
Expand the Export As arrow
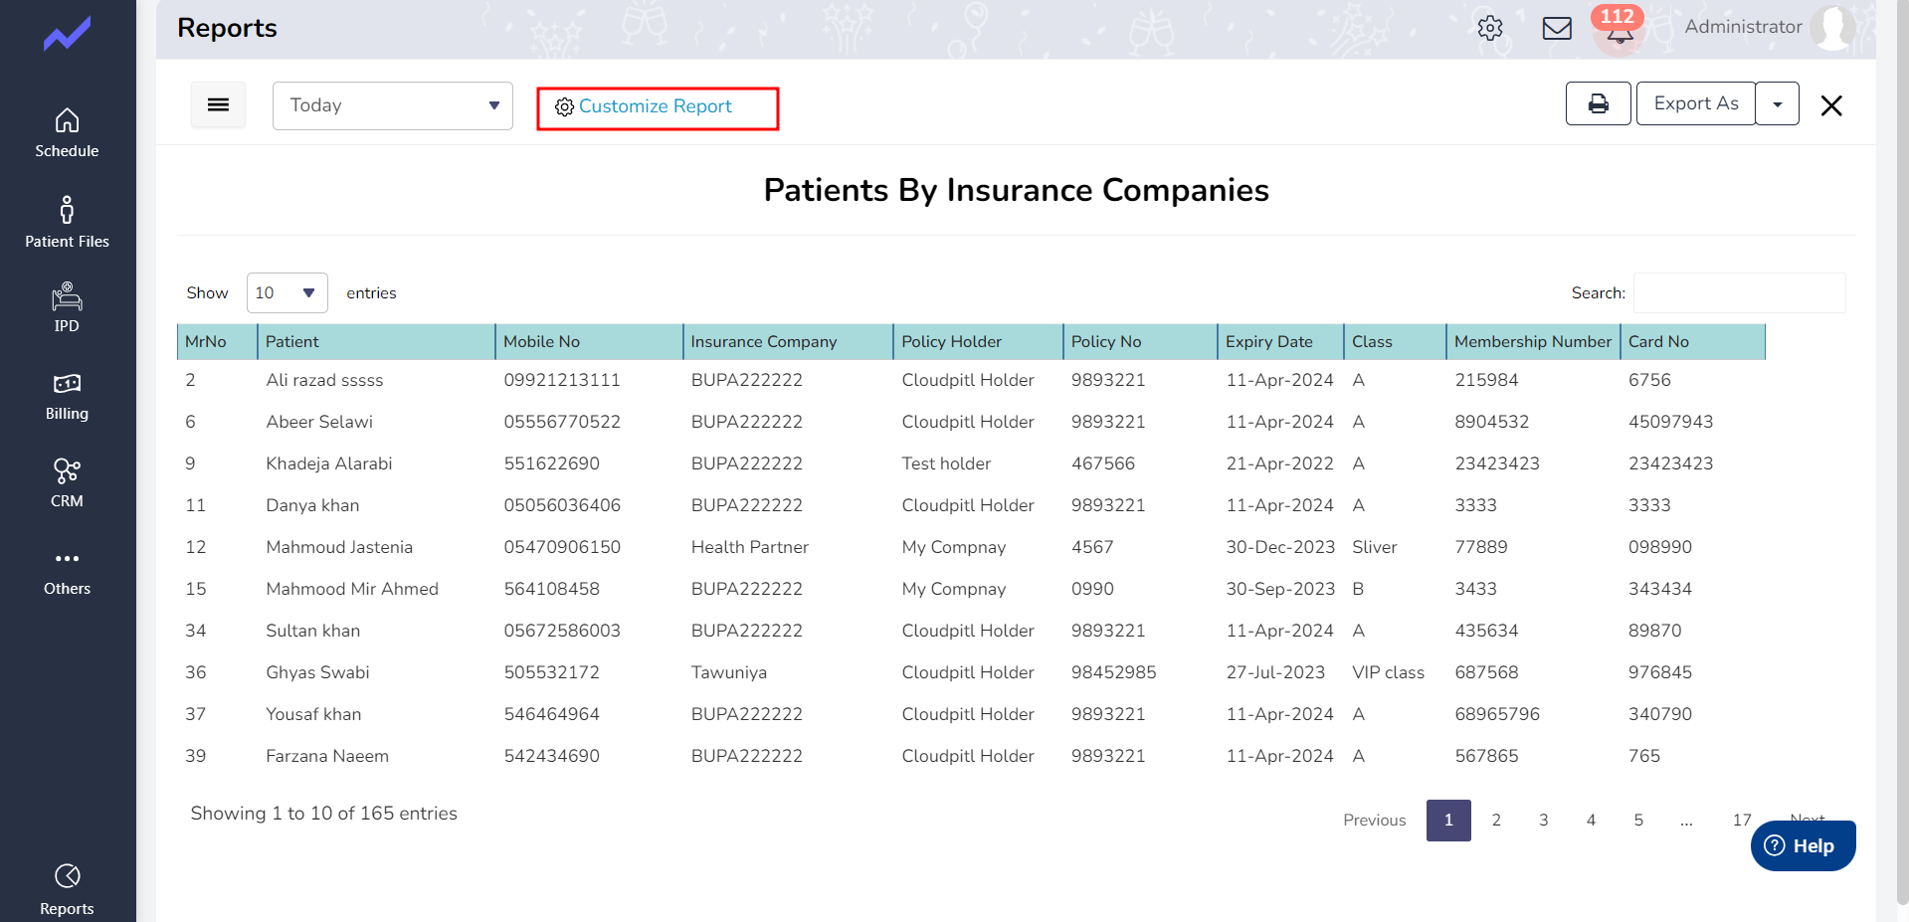tap(1778, 103)
